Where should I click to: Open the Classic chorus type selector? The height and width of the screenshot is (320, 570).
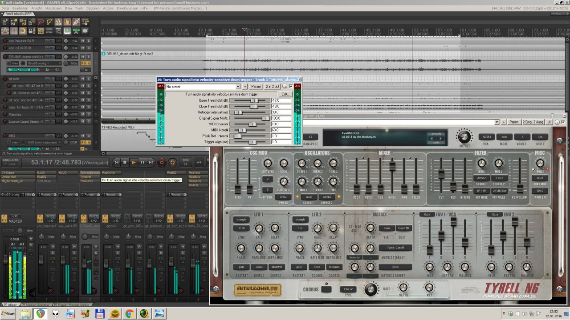(x=348, y=289)
